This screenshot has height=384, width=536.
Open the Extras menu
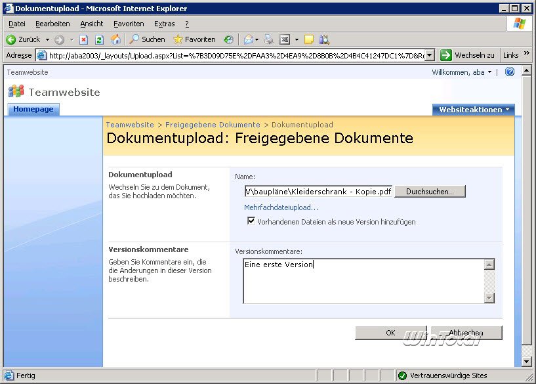click(x=164, y=24)
